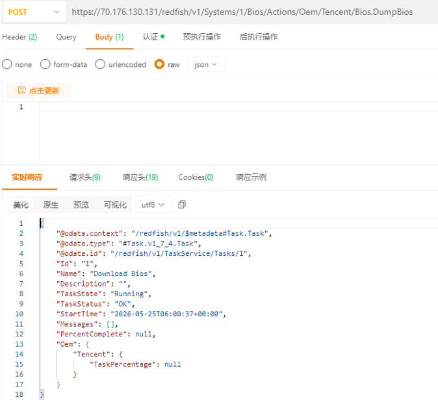Select the form-data radio button
This screenshot has width=438, height=402.
tap(45, 64)
